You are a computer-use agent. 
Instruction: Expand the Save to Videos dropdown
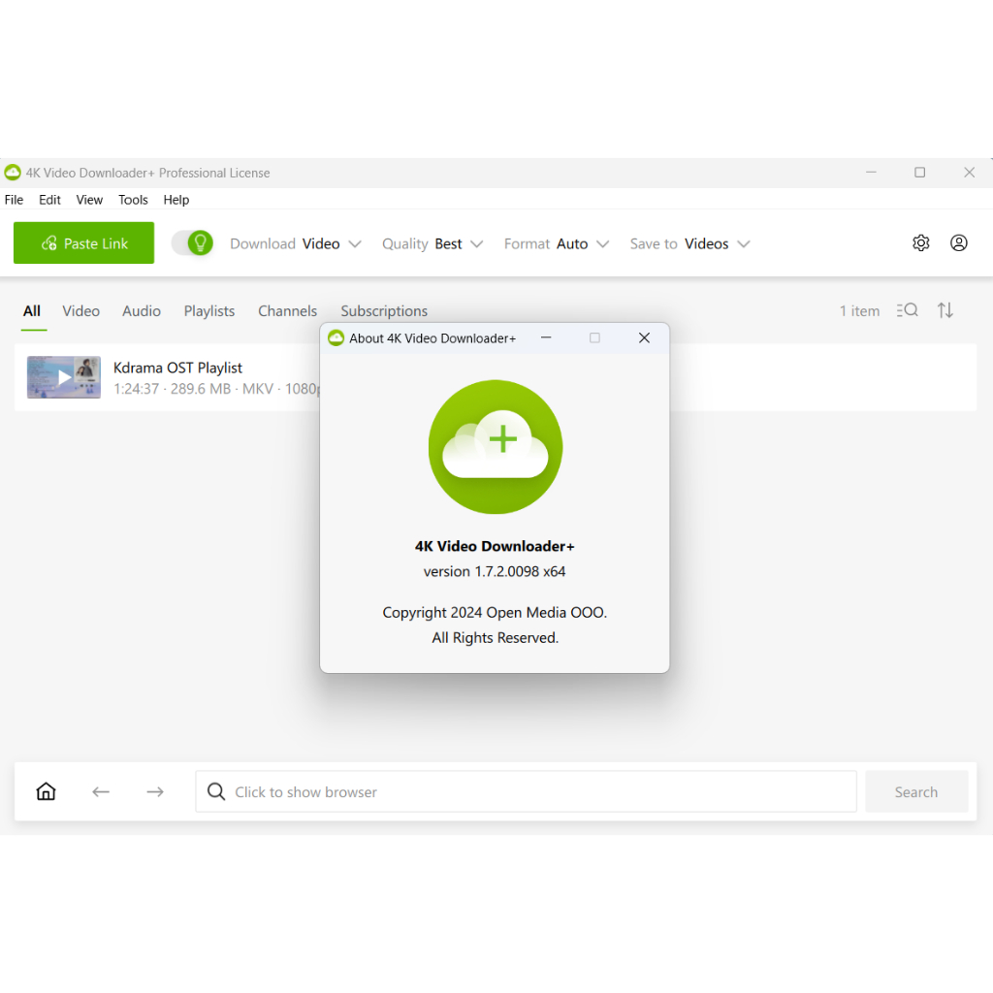coord(689,243)
